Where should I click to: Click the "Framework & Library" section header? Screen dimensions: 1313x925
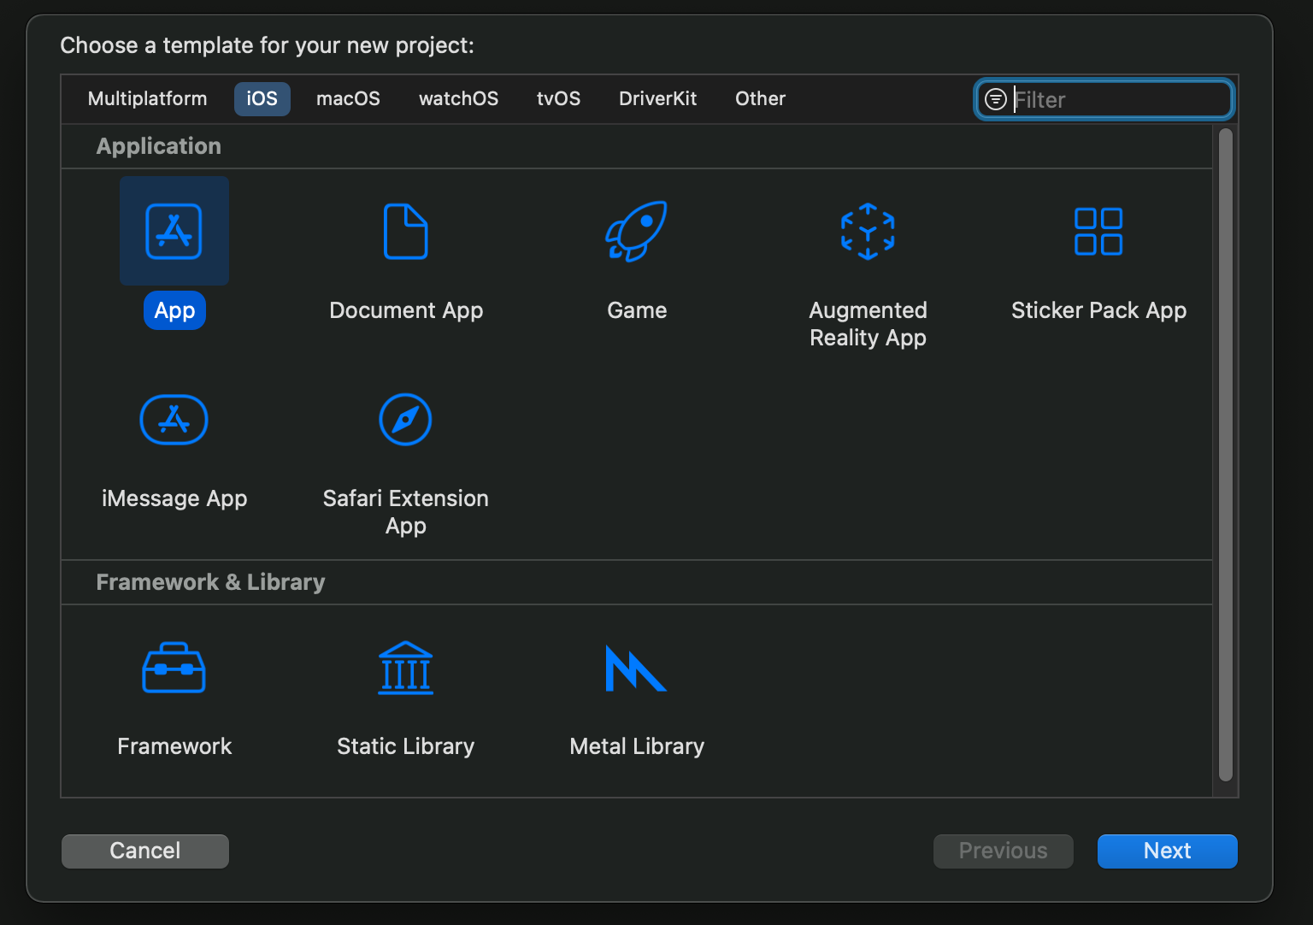[x=210, y=582]
